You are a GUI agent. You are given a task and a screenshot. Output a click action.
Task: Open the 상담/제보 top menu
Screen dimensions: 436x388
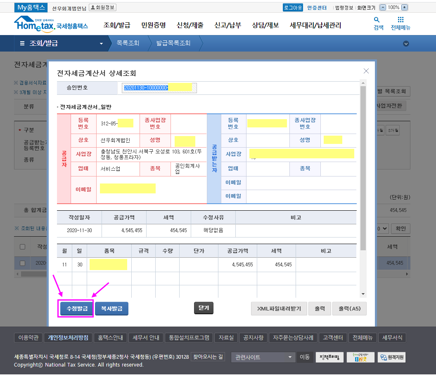tap(265, 25)
